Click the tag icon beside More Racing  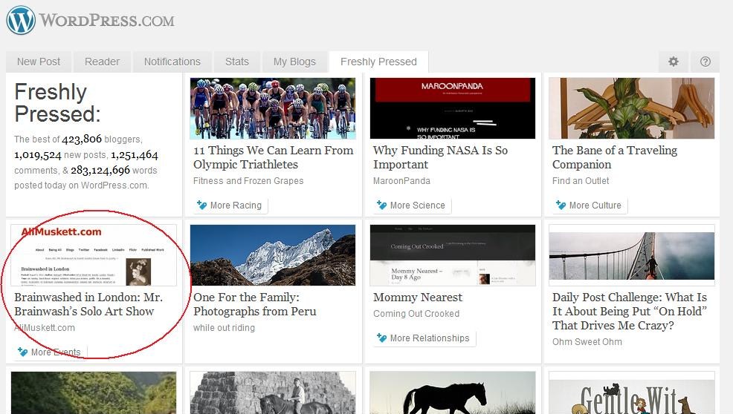tap(201, 206)
